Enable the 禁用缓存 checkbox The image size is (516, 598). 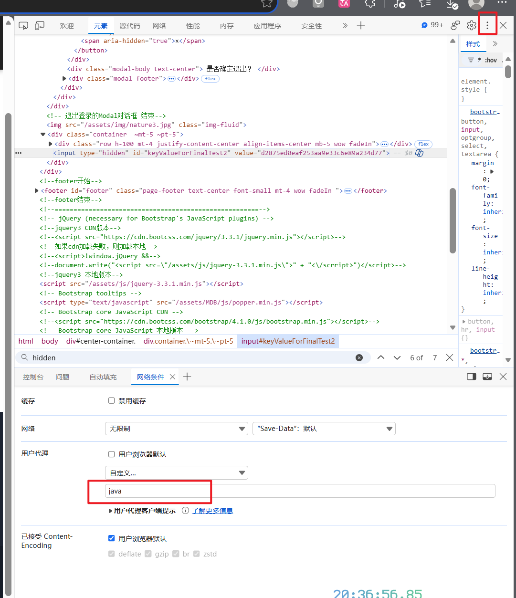112,401
